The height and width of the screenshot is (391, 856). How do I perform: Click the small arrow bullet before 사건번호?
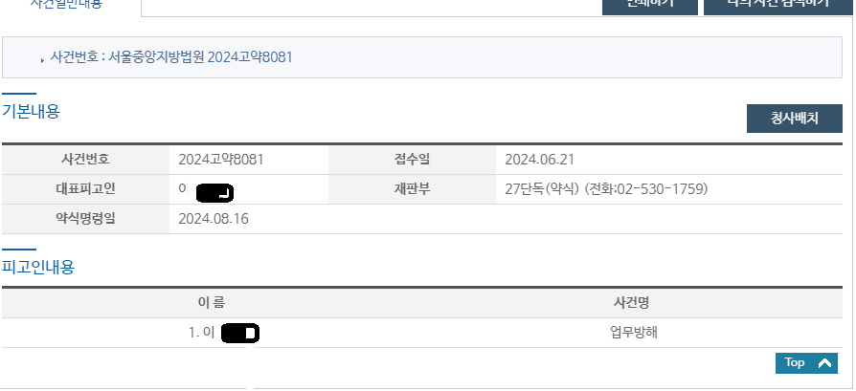tap(42, 59)
